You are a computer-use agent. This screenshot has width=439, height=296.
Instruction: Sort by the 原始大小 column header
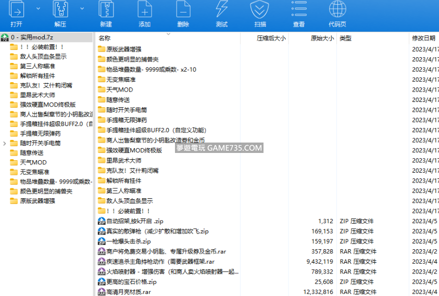(x=322, y=38)
